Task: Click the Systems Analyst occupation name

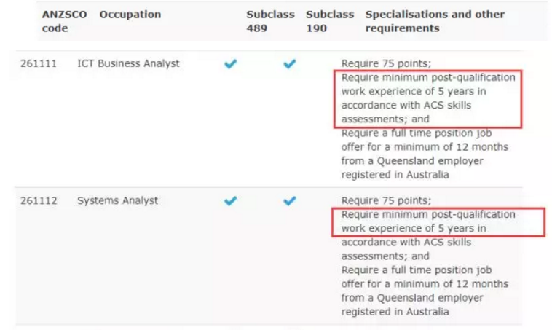Action: (x=117, y=201)
